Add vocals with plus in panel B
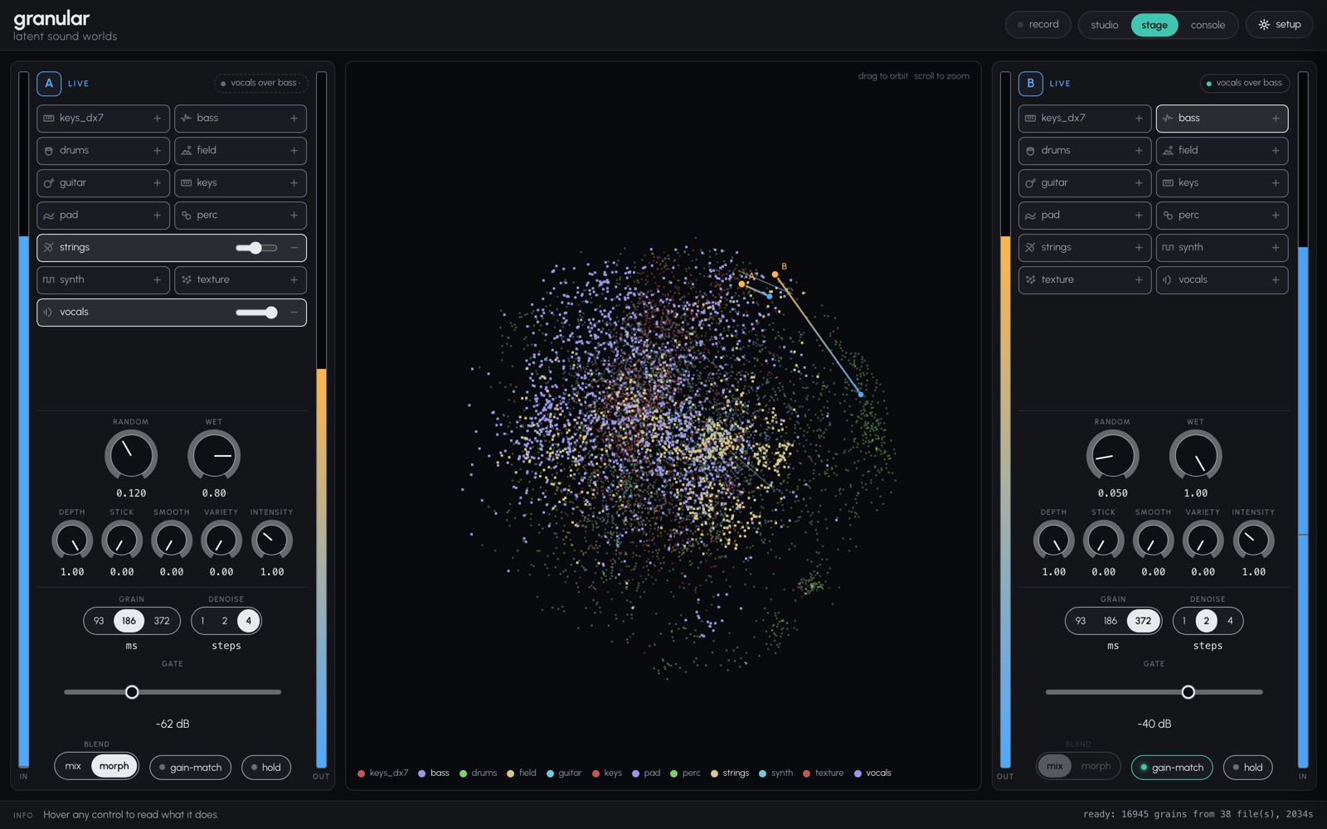 [x=1276, y=280]
